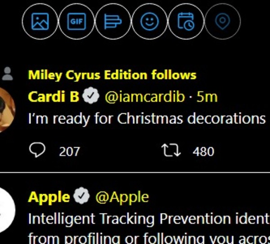The height and width of the screenshot is (244, 270).
Task: Open the tweet via the 5m timestamp
Action: 207,96
